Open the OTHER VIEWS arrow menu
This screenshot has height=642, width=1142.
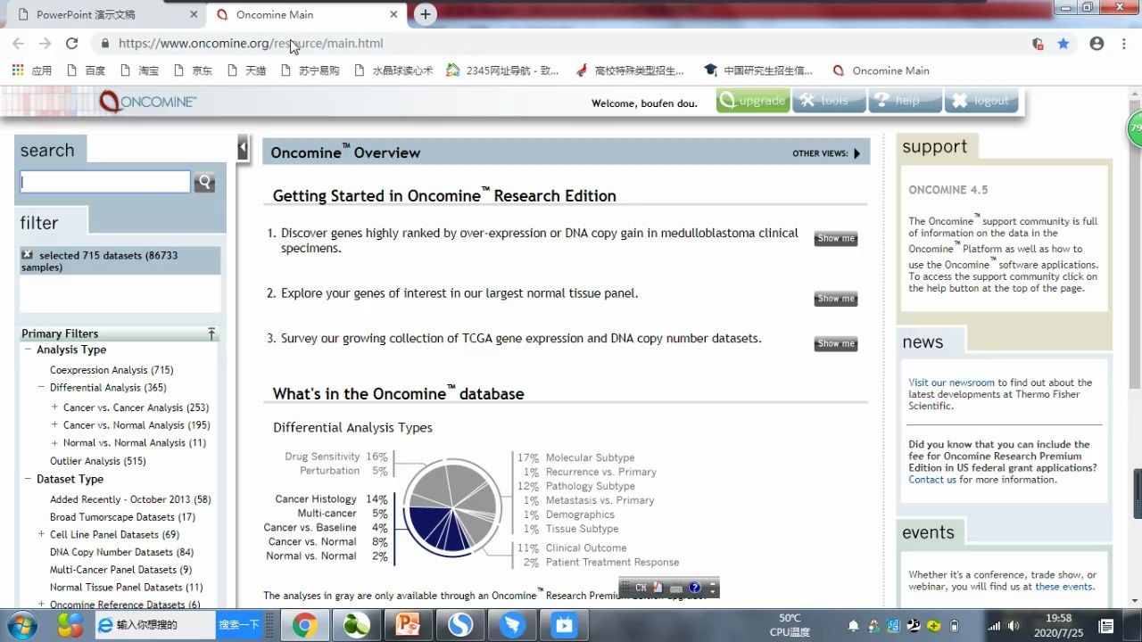pos(856,153)
